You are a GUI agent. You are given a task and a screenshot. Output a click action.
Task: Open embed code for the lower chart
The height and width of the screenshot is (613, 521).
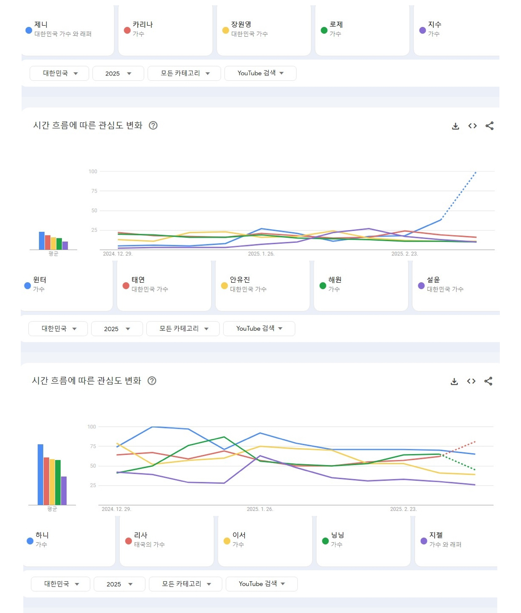click(471, 381)
